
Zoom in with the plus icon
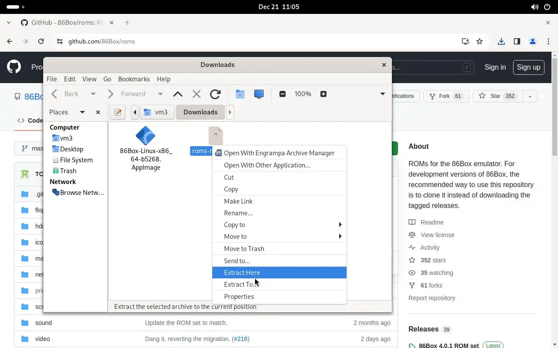click(x=323, y=94)
